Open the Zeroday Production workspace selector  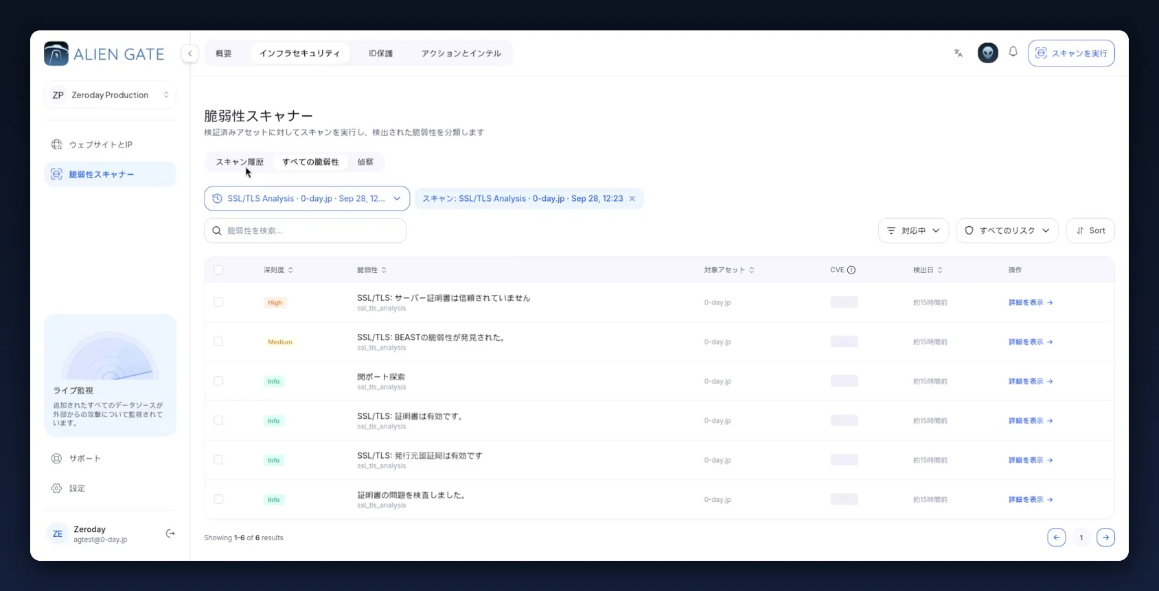coord(110,95)
